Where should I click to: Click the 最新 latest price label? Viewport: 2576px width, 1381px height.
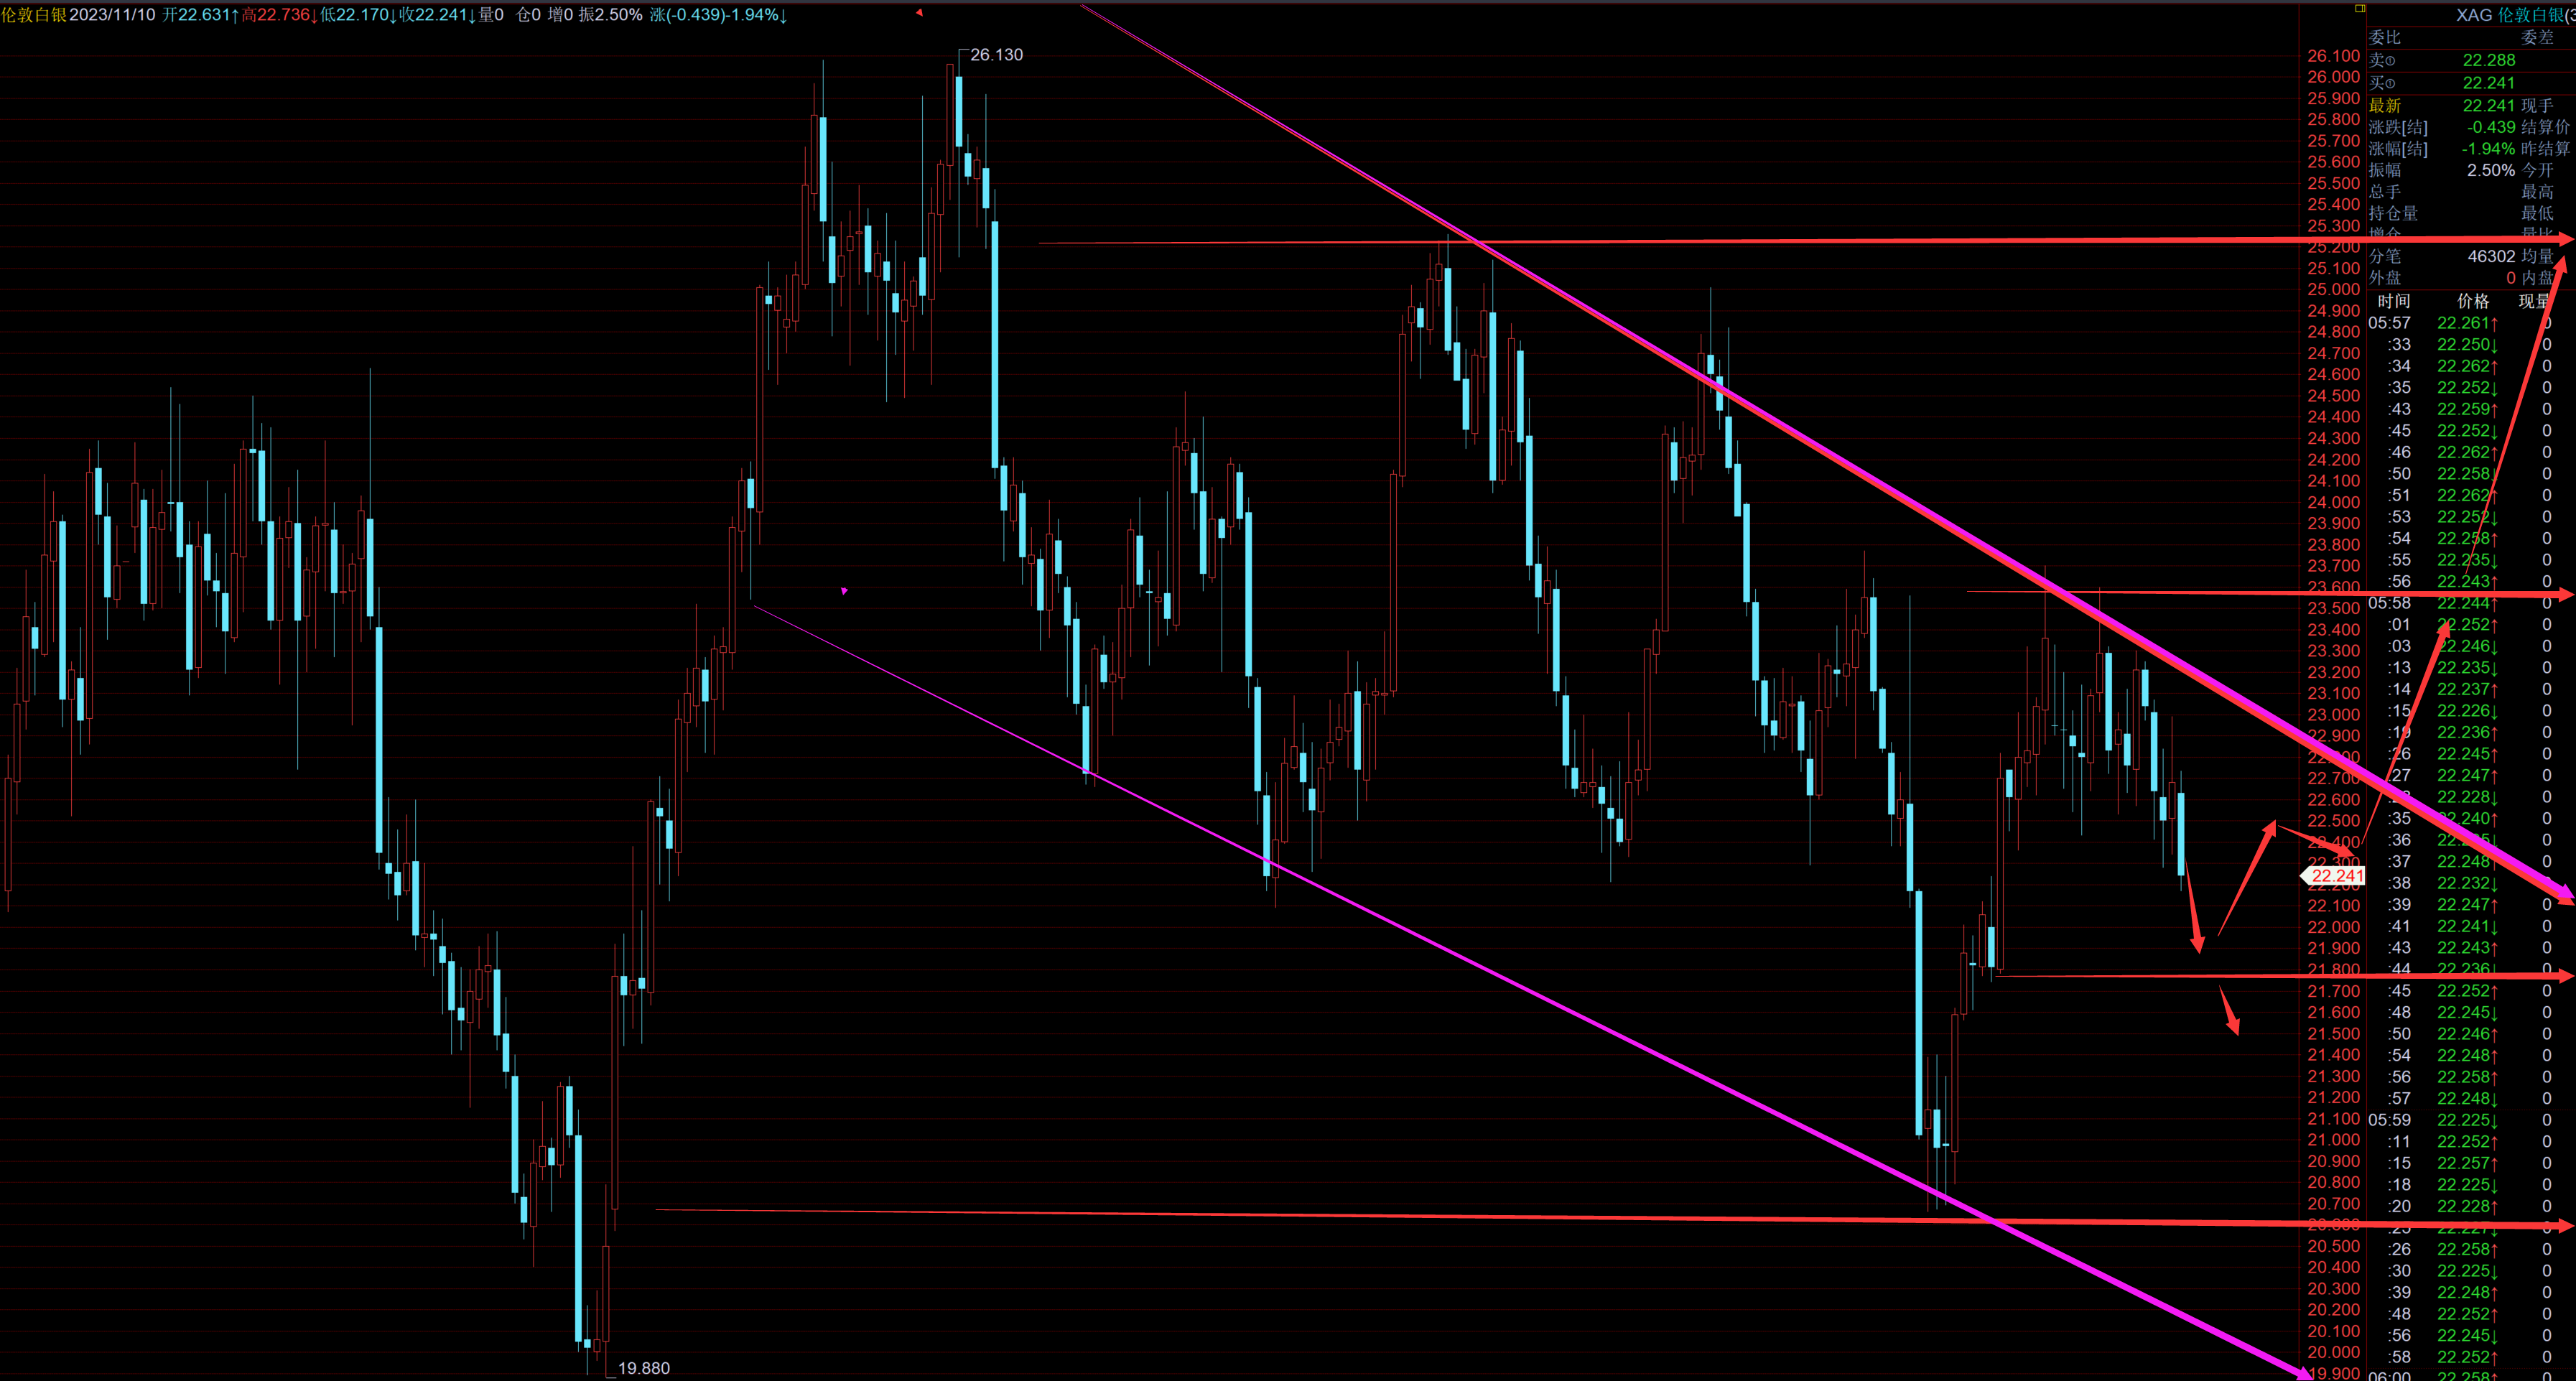click(2384, 106)
